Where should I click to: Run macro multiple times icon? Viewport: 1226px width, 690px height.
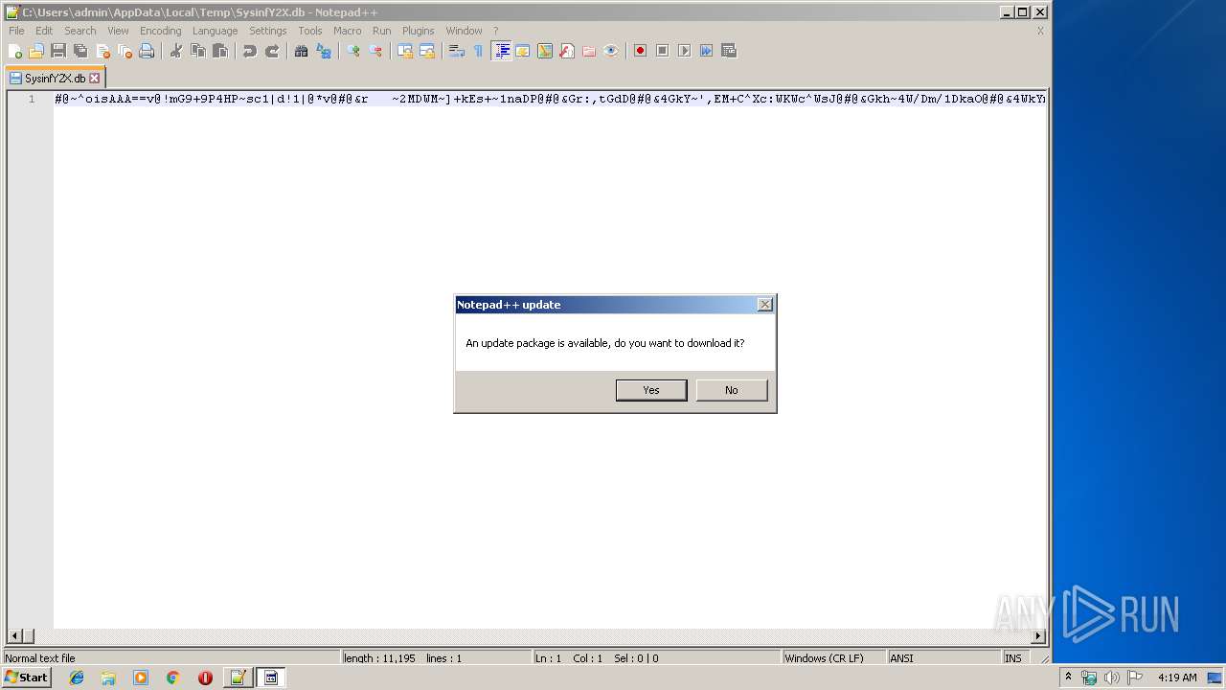707,51
